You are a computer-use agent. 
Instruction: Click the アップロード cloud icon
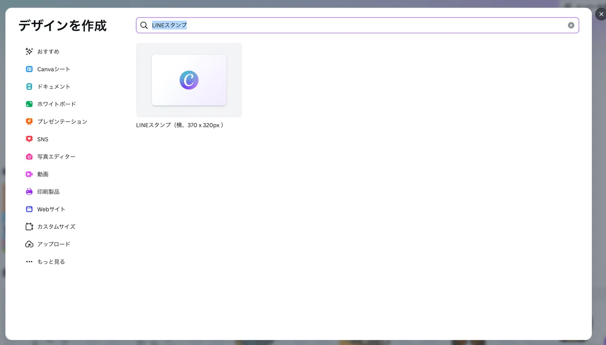pyautogui.click(x=29, y=244)
